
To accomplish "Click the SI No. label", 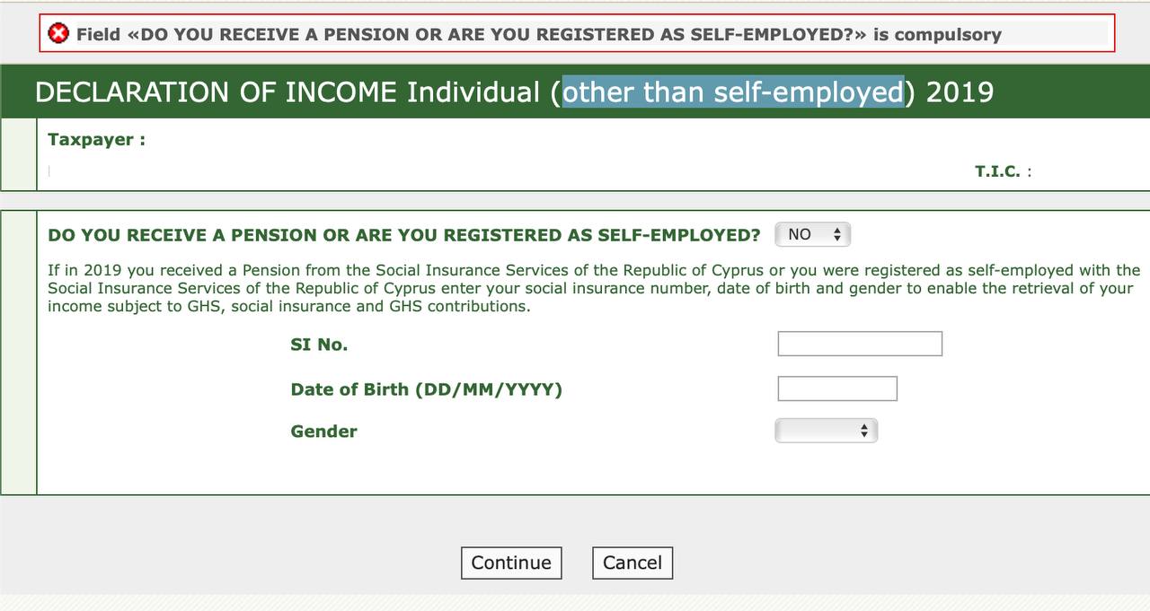I will [319, 345].
